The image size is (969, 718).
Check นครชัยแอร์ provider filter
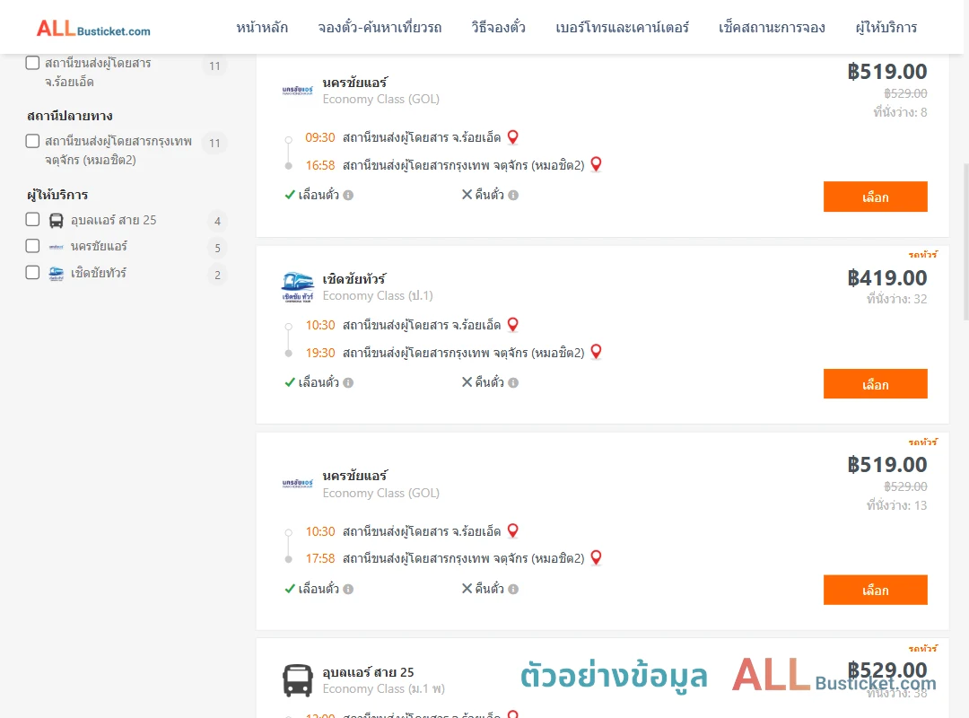pos(33,246)
